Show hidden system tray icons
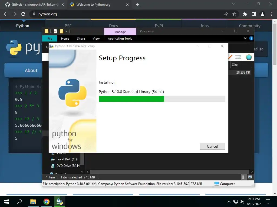This screenshot has height=207, width=277. (229, 202)
